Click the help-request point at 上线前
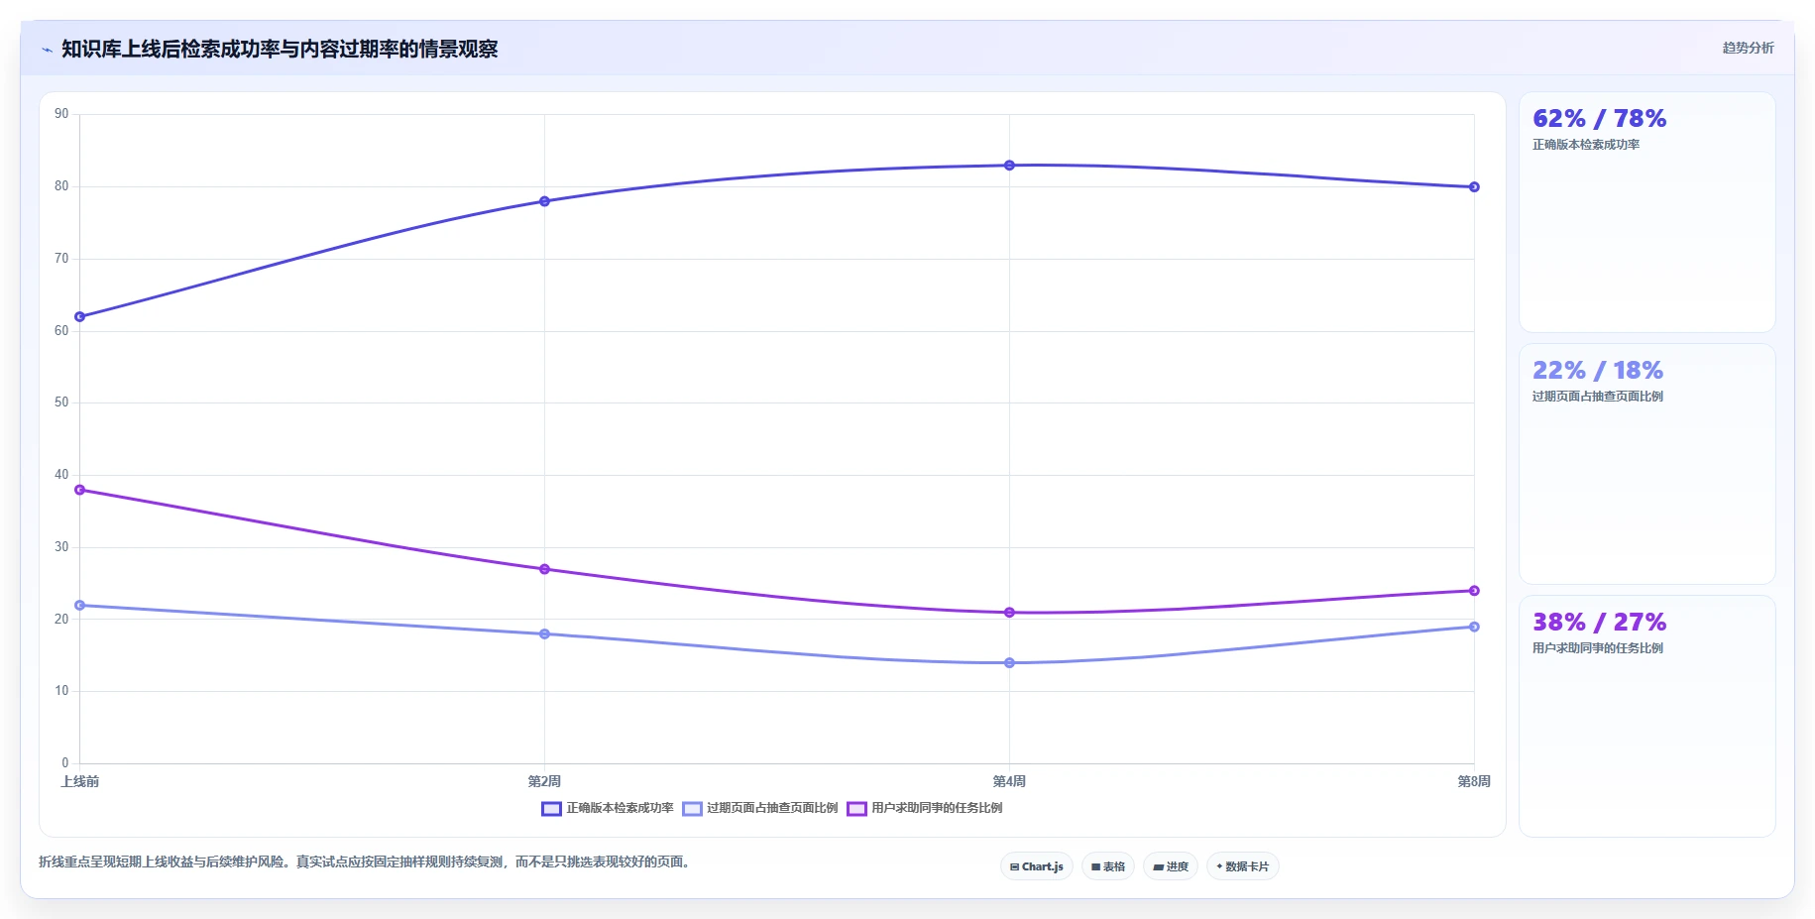1815x919 pixels. pos(80,490)
